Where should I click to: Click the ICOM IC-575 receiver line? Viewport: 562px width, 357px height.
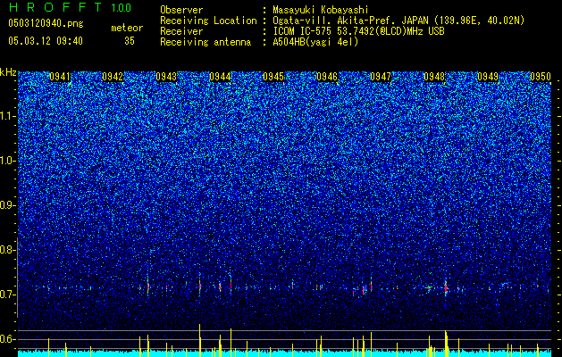tap(358, 31)
